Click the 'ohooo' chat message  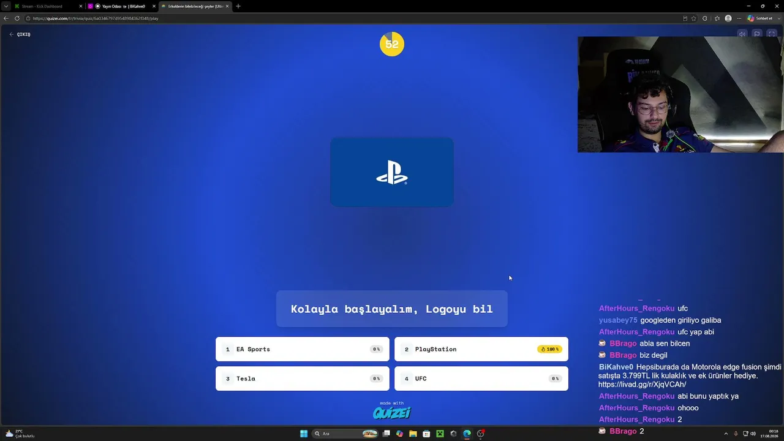pyautogui.click(x=688, y=408)
